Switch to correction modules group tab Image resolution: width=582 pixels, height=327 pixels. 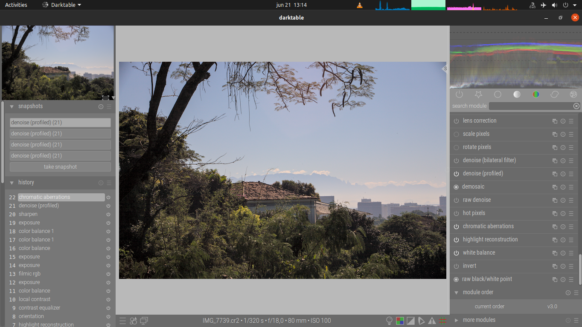tap(555, 95)
